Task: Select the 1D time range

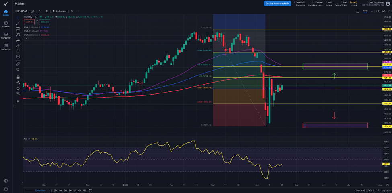Action: point(51,191)
